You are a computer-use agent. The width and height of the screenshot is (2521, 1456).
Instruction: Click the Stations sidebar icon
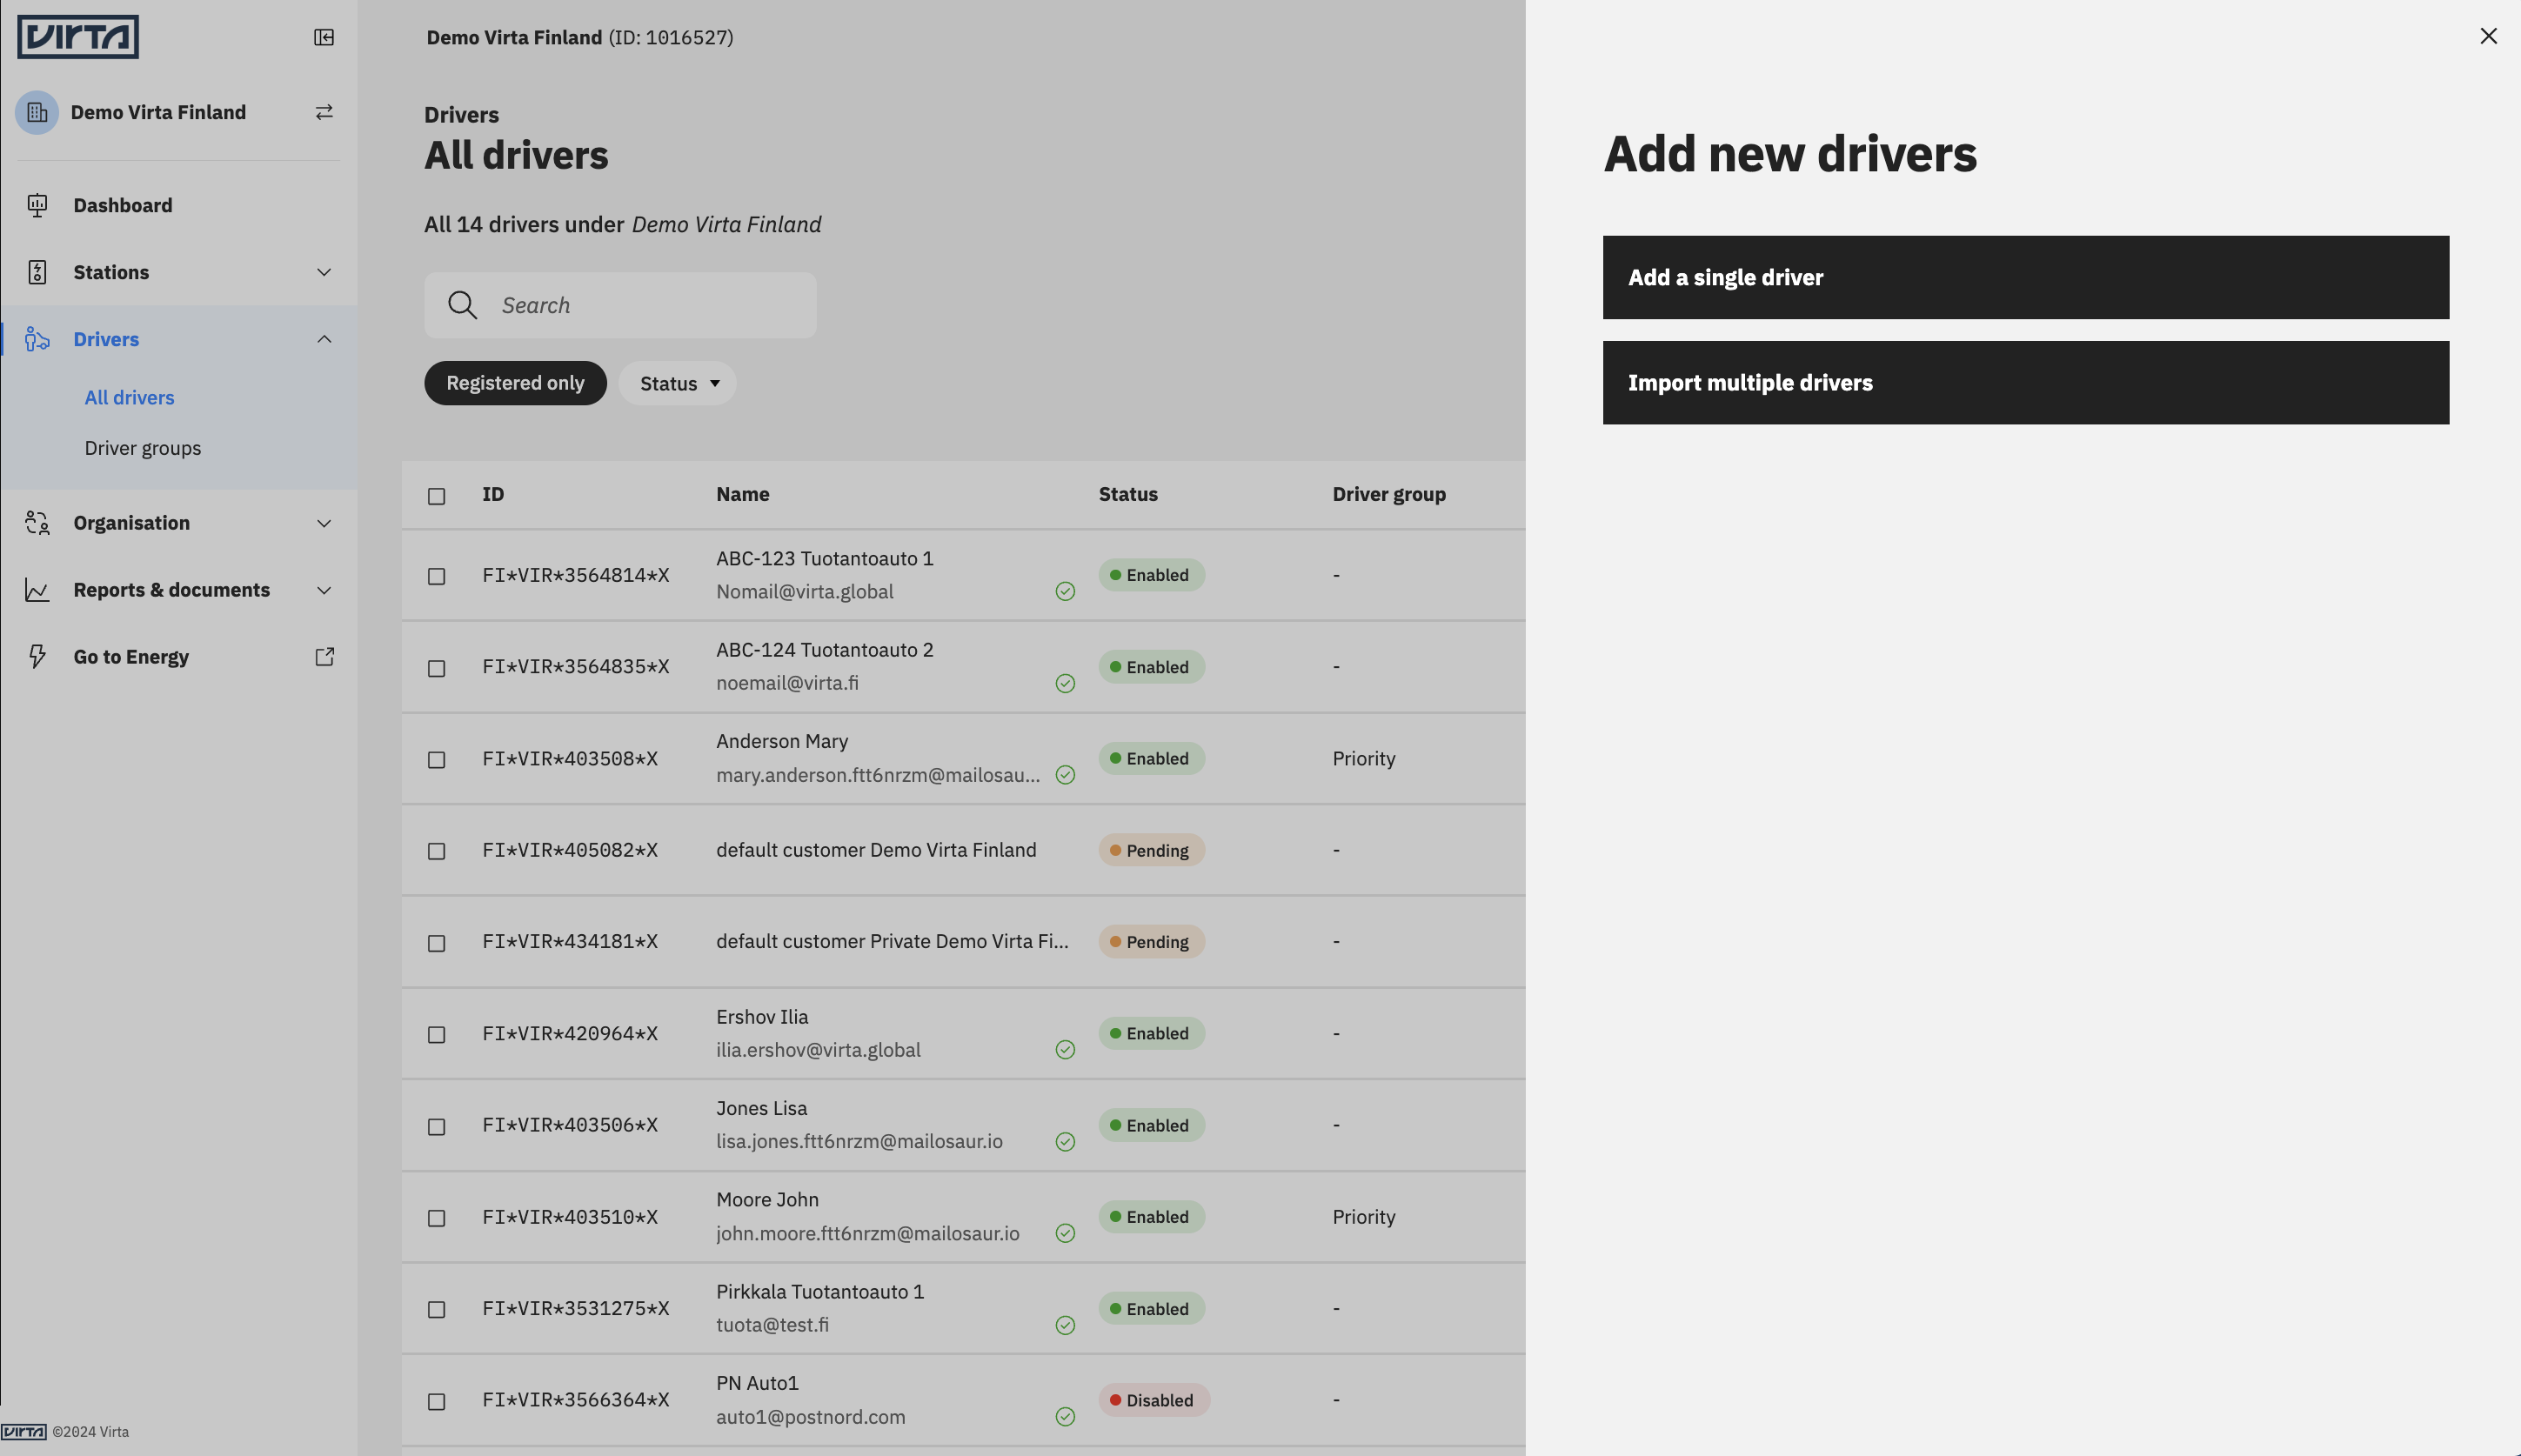tap(37, 271)
